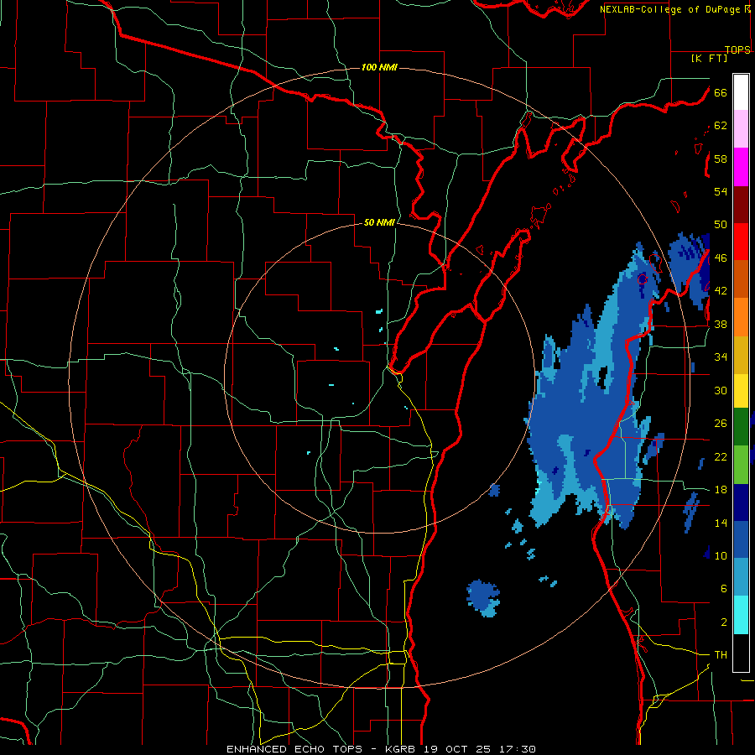The image size is (755, 755).
Task: Click the orange 38 K FT legend swatch
Action: point(741,317)
